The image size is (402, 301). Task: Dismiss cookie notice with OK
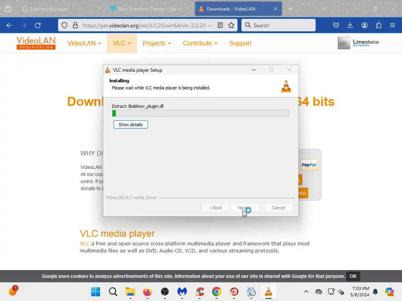pyautogui.click(x=353, y=276)
